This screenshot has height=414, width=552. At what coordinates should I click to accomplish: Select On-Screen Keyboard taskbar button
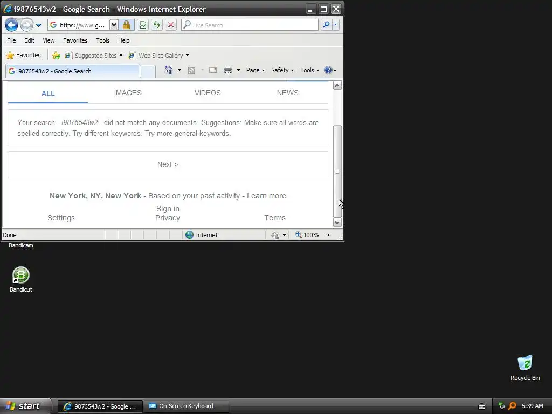[x=186, y=406]
